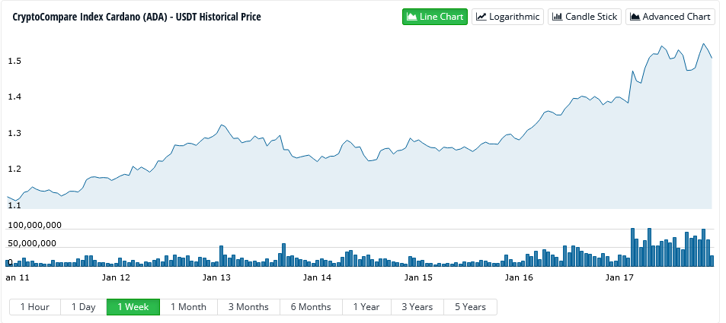Screen dimensions: 726x323
Task: Click the trend line icon on Logarithmic
Action: pos(481,17)
